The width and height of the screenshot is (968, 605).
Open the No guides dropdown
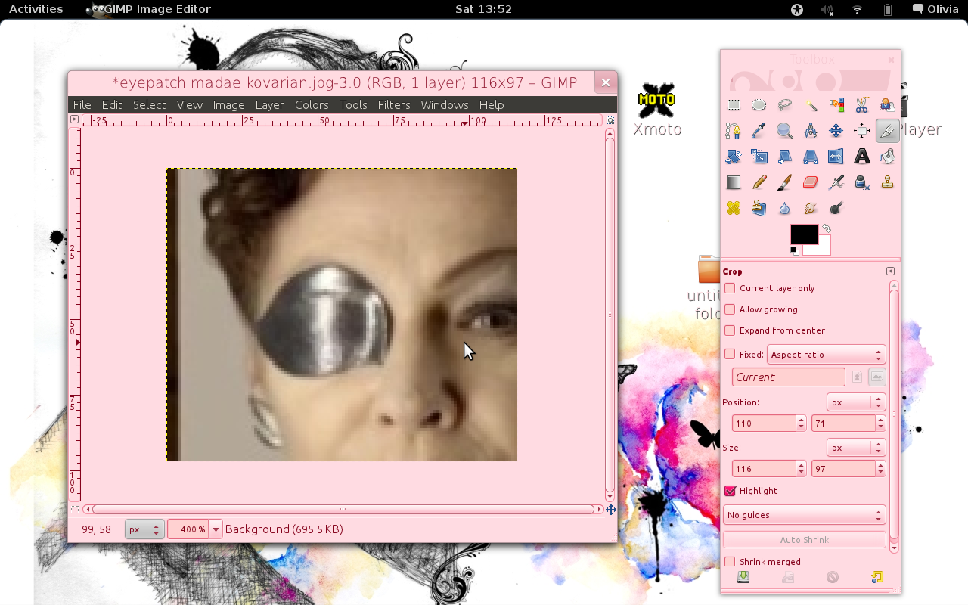[805, 515]
